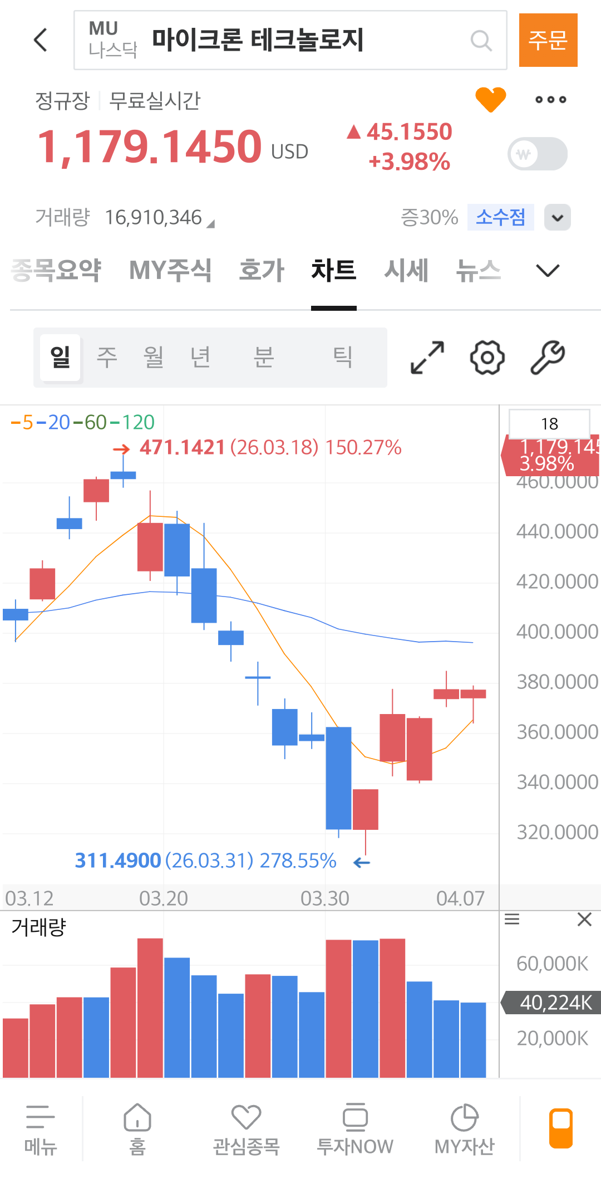Image resolution: width=601 pixels, height=1178 pixels.
Task: Open chart settings gear icon
Action: [487, 358]
